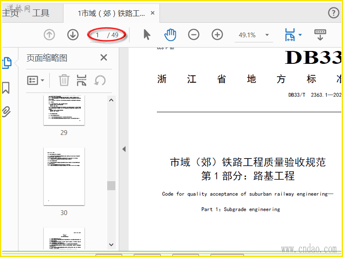Collapse the navigation pane with left arrow
The image size is (343, 257).
click(124, 149)
